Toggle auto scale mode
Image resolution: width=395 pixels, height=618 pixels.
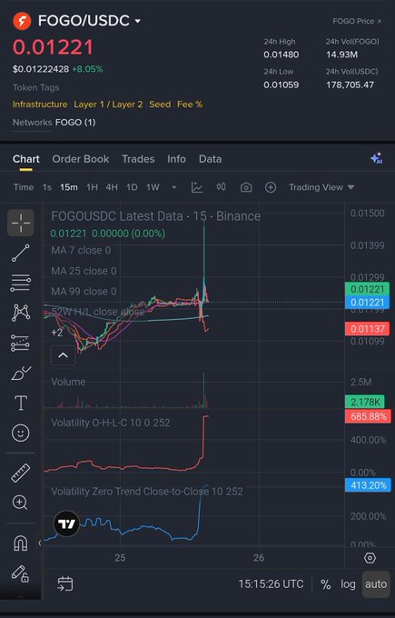[376, 584]
